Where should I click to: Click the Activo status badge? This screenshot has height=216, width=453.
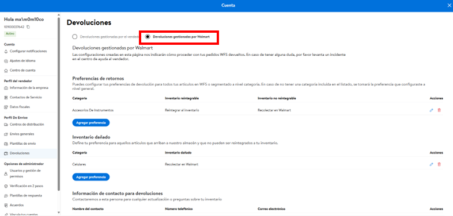[x=10, y=34]
